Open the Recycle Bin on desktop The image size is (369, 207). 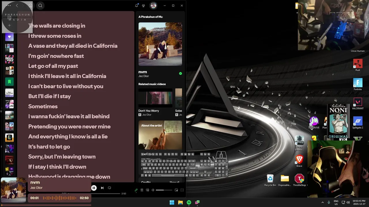click(x=270, y=180)
